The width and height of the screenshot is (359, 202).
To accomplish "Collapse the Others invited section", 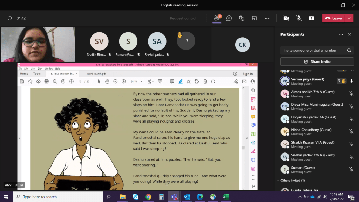I will tap(278, 180).
